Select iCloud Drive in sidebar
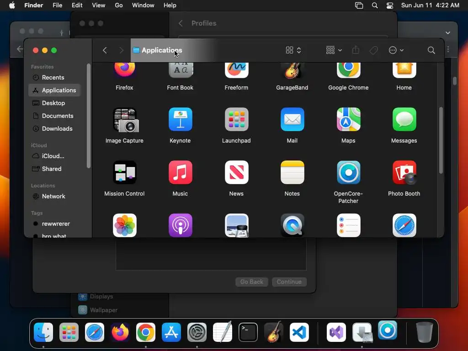468x351 pixels. point(54,156)
